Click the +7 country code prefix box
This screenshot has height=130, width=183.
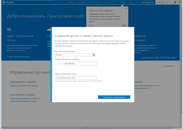pyautogui.click(x=59, y=63)
